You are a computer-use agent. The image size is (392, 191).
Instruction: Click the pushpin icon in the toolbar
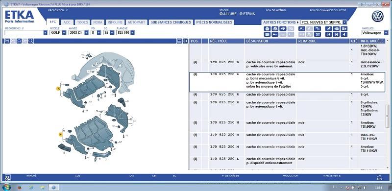[x=328, y=28]
